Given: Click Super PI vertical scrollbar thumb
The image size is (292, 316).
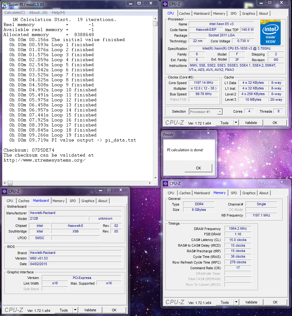Looking at the screenshot, I should point(155,24).
